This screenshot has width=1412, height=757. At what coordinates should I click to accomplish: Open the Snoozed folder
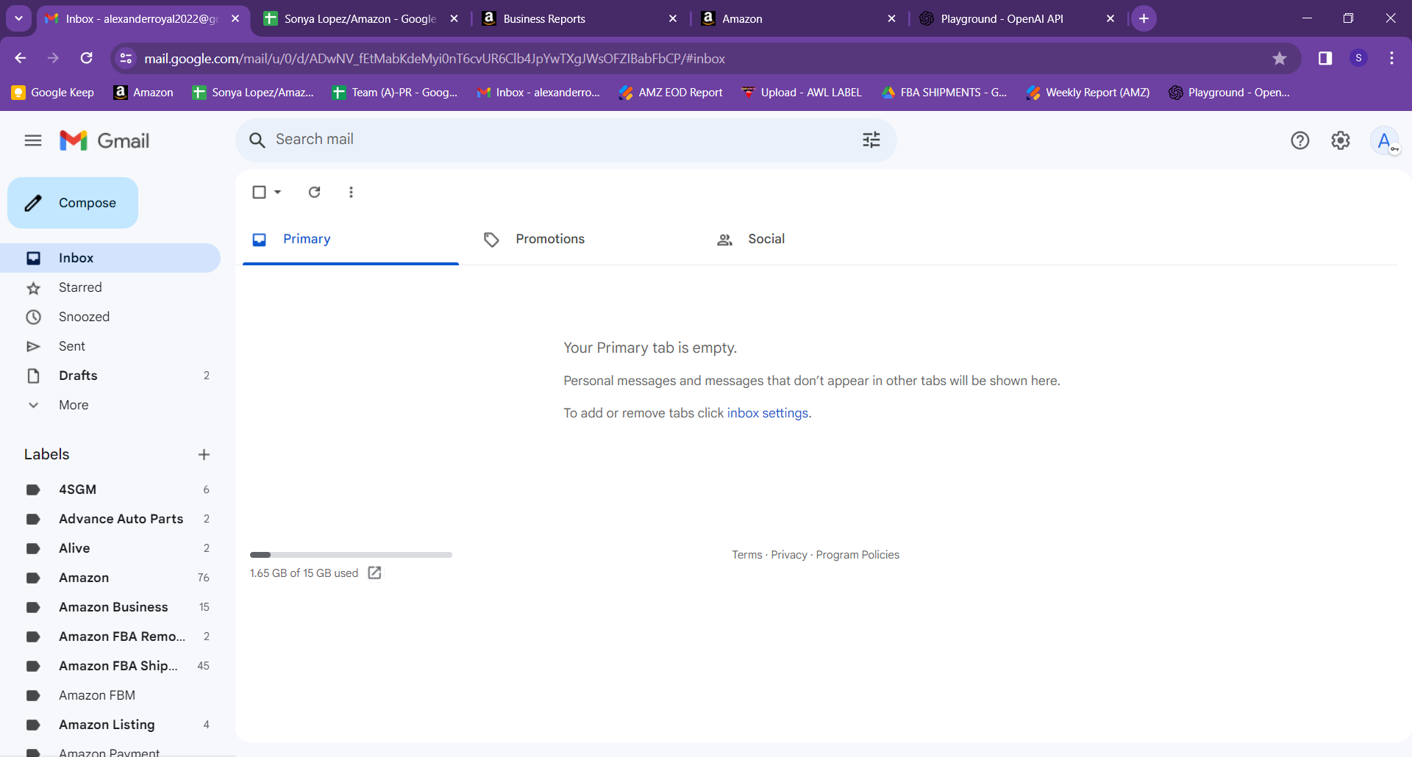pos(110,317)
